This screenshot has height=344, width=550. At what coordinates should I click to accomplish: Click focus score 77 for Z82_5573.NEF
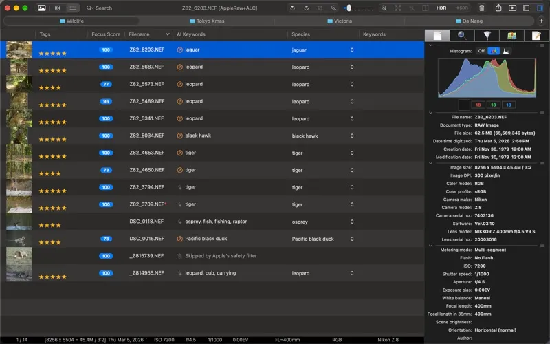click(106, 84)
